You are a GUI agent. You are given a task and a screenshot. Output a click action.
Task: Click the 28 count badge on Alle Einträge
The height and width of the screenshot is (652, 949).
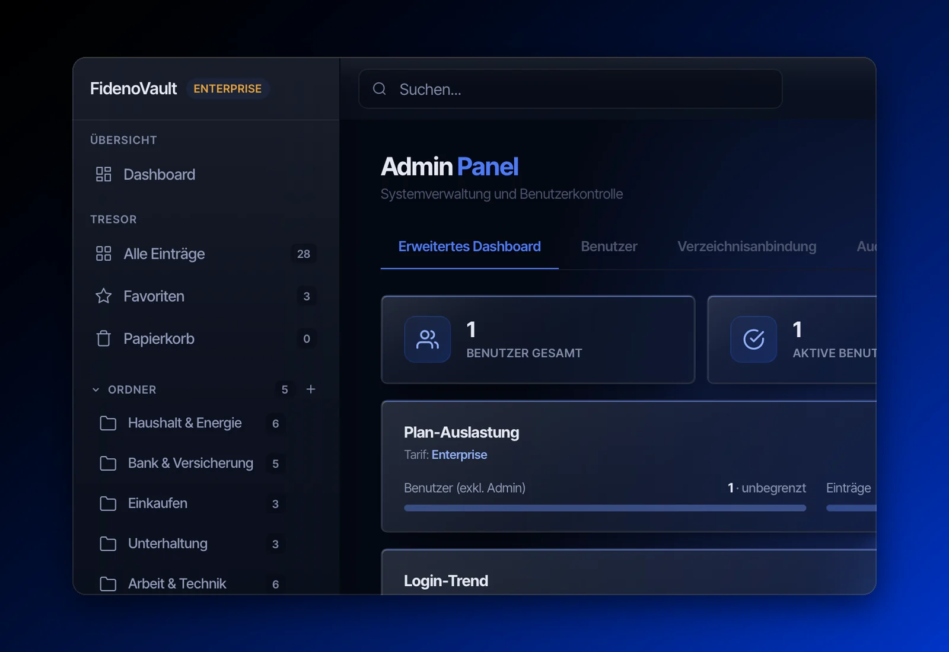304,254
